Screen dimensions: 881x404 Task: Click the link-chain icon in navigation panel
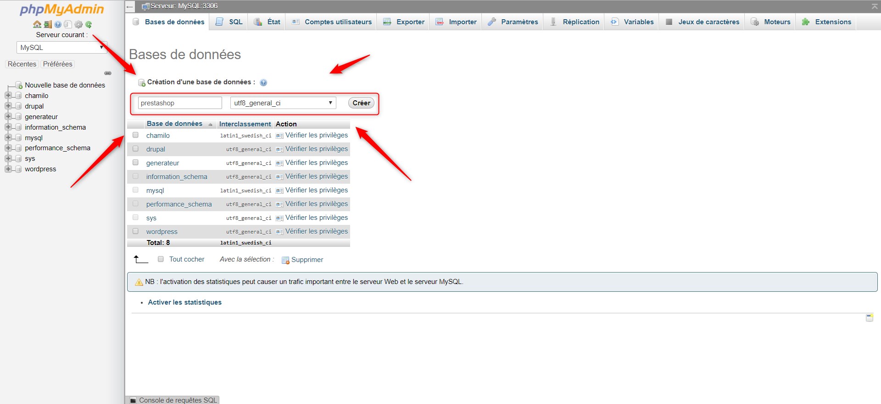(108, 73)
